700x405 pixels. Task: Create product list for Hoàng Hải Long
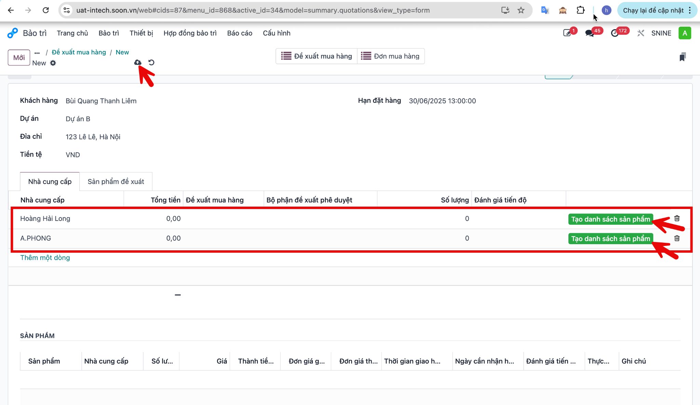(610, 219)
